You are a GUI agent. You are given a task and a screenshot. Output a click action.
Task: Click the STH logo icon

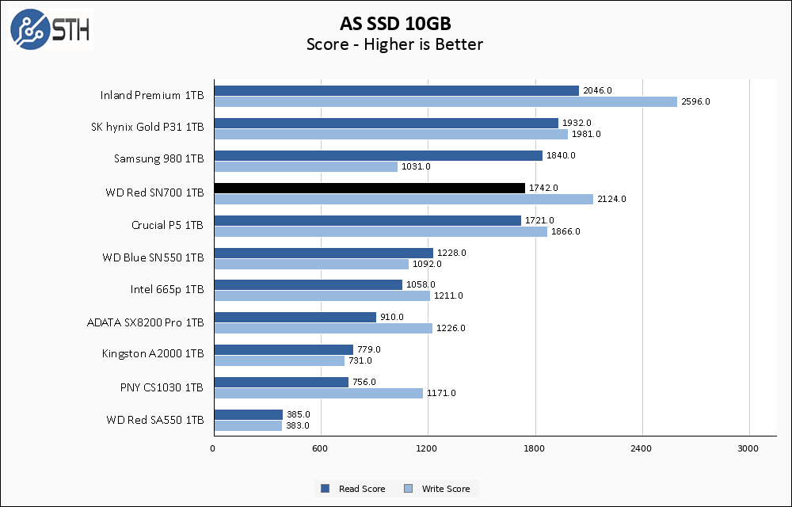tap(51, 29)
